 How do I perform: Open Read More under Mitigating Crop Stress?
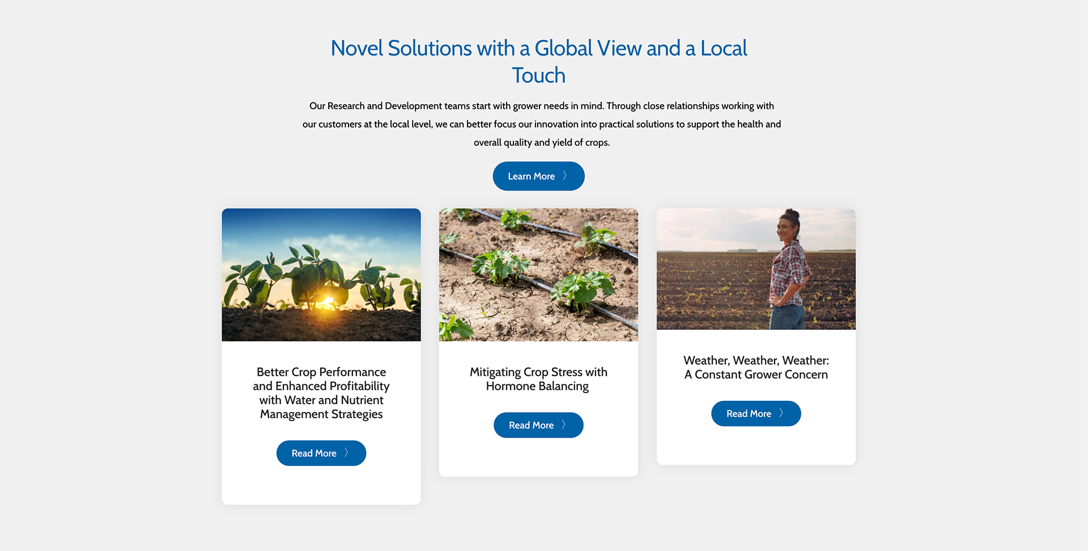(x=538, y=425)
